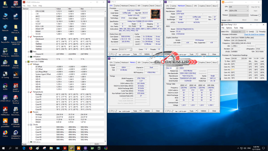
Task: Launch Steam from the desktop
Action: 16,16
